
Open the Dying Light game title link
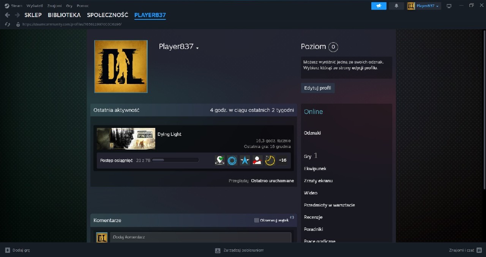(169, 134)
